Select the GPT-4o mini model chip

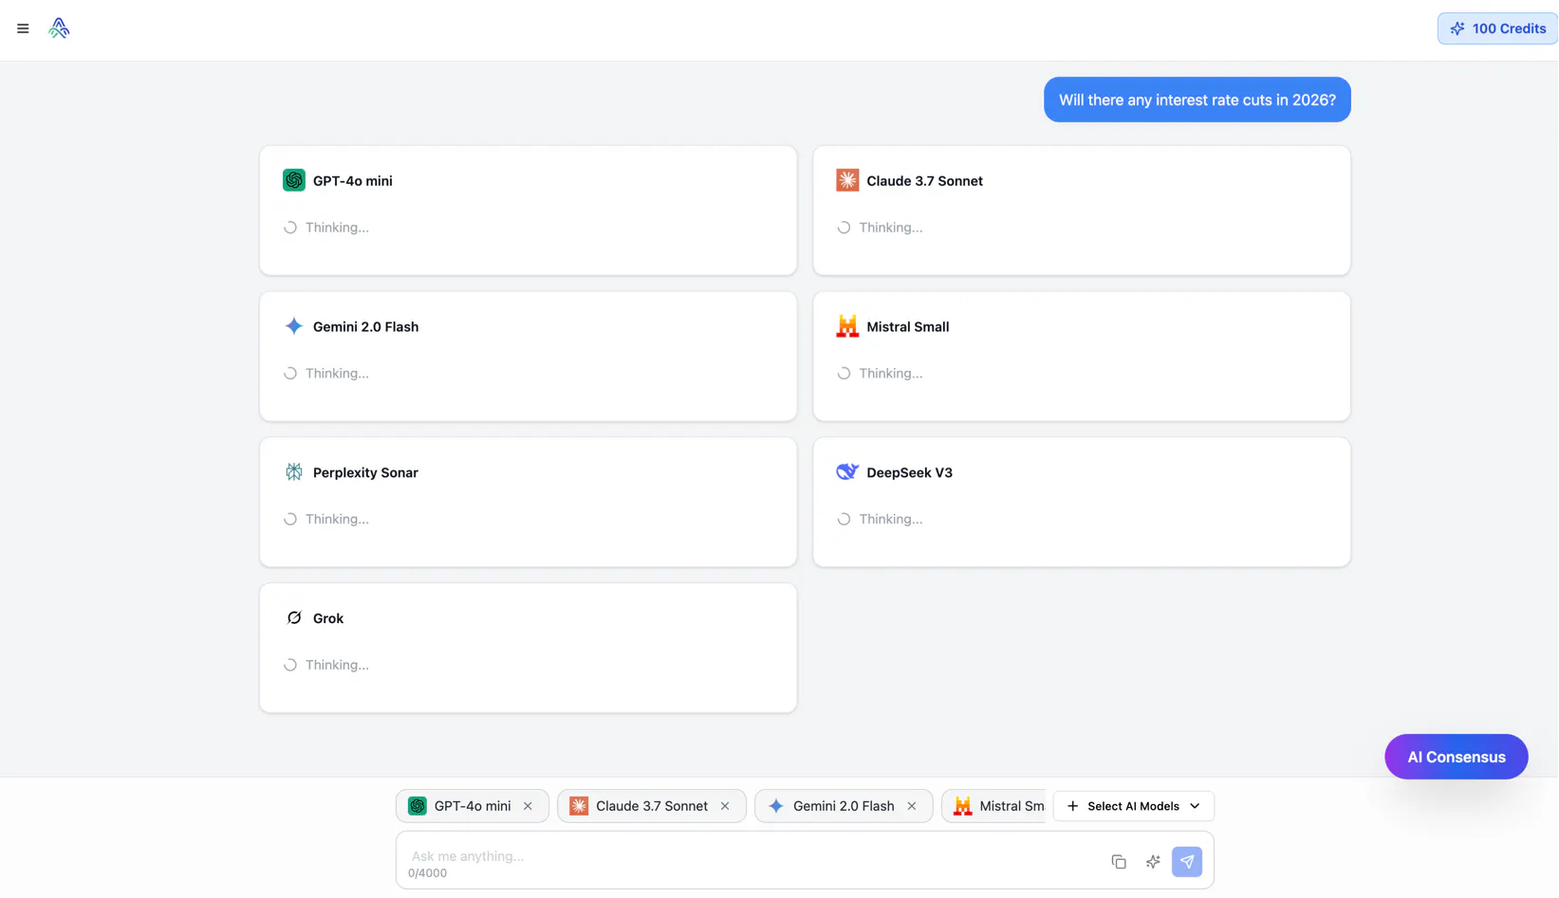pyautogui.click(x=472, y=806)
